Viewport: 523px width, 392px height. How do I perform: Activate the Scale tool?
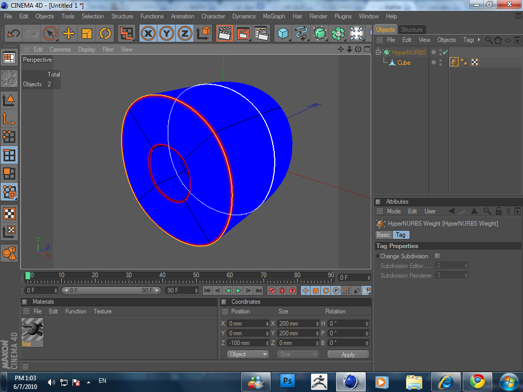[87, 33]
